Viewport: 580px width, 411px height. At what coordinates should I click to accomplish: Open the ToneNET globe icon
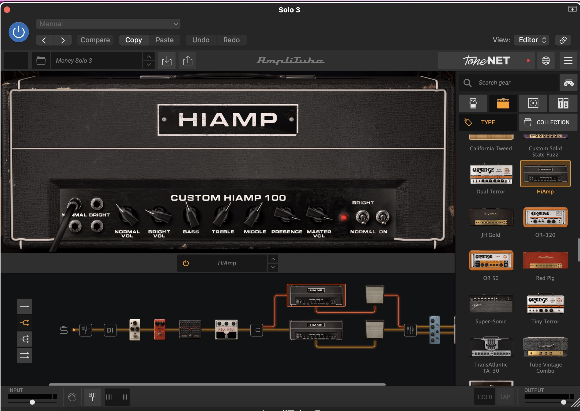coord(546,61)
